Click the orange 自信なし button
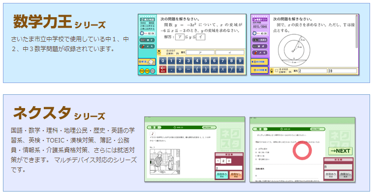 pos(236,175)
